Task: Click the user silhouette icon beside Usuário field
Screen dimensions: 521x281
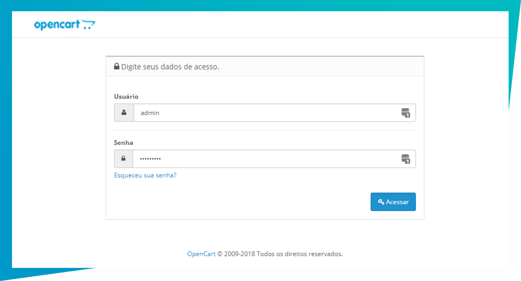Action: click(x=124, y=113)
